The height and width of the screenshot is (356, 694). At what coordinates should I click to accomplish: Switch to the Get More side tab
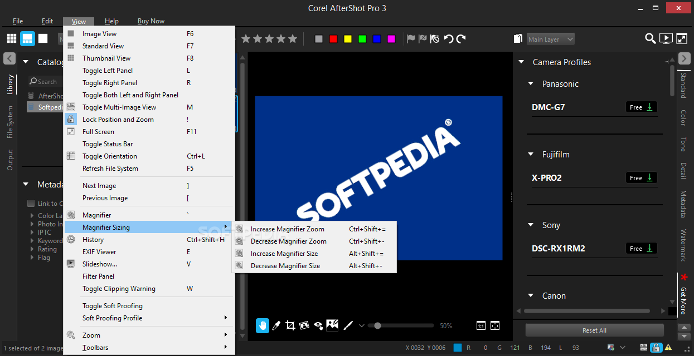(683, 300)
